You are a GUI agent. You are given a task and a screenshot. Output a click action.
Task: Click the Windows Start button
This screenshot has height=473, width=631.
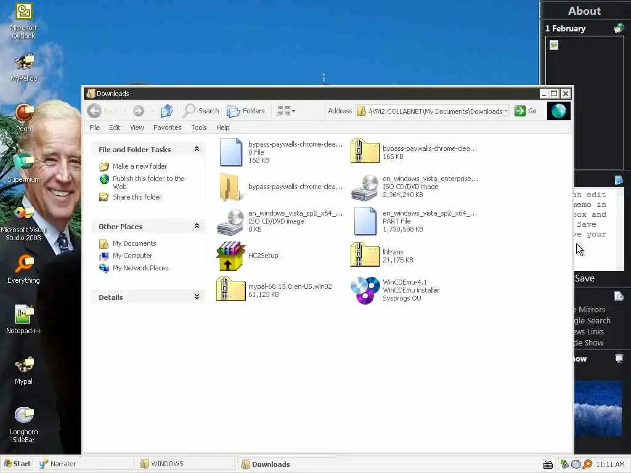click(17, 464)
